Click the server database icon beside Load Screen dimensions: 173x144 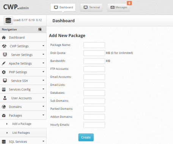tap(8, 21)
